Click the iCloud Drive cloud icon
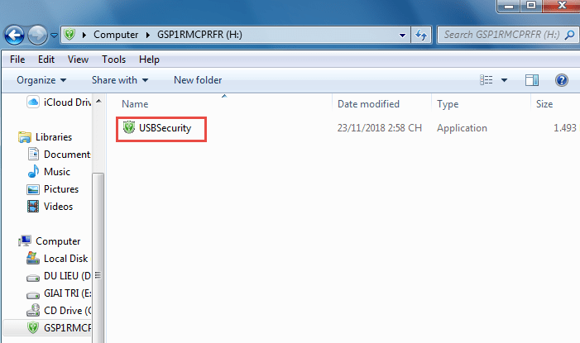The height and width of the screenshot is (343, 580). pos(33,102)
